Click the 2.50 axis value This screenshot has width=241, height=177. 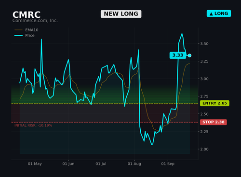coord(204,114)
